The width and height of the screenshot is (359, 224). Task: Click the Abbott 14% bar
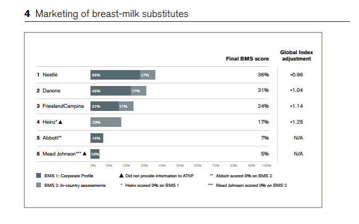pos(96,138)
